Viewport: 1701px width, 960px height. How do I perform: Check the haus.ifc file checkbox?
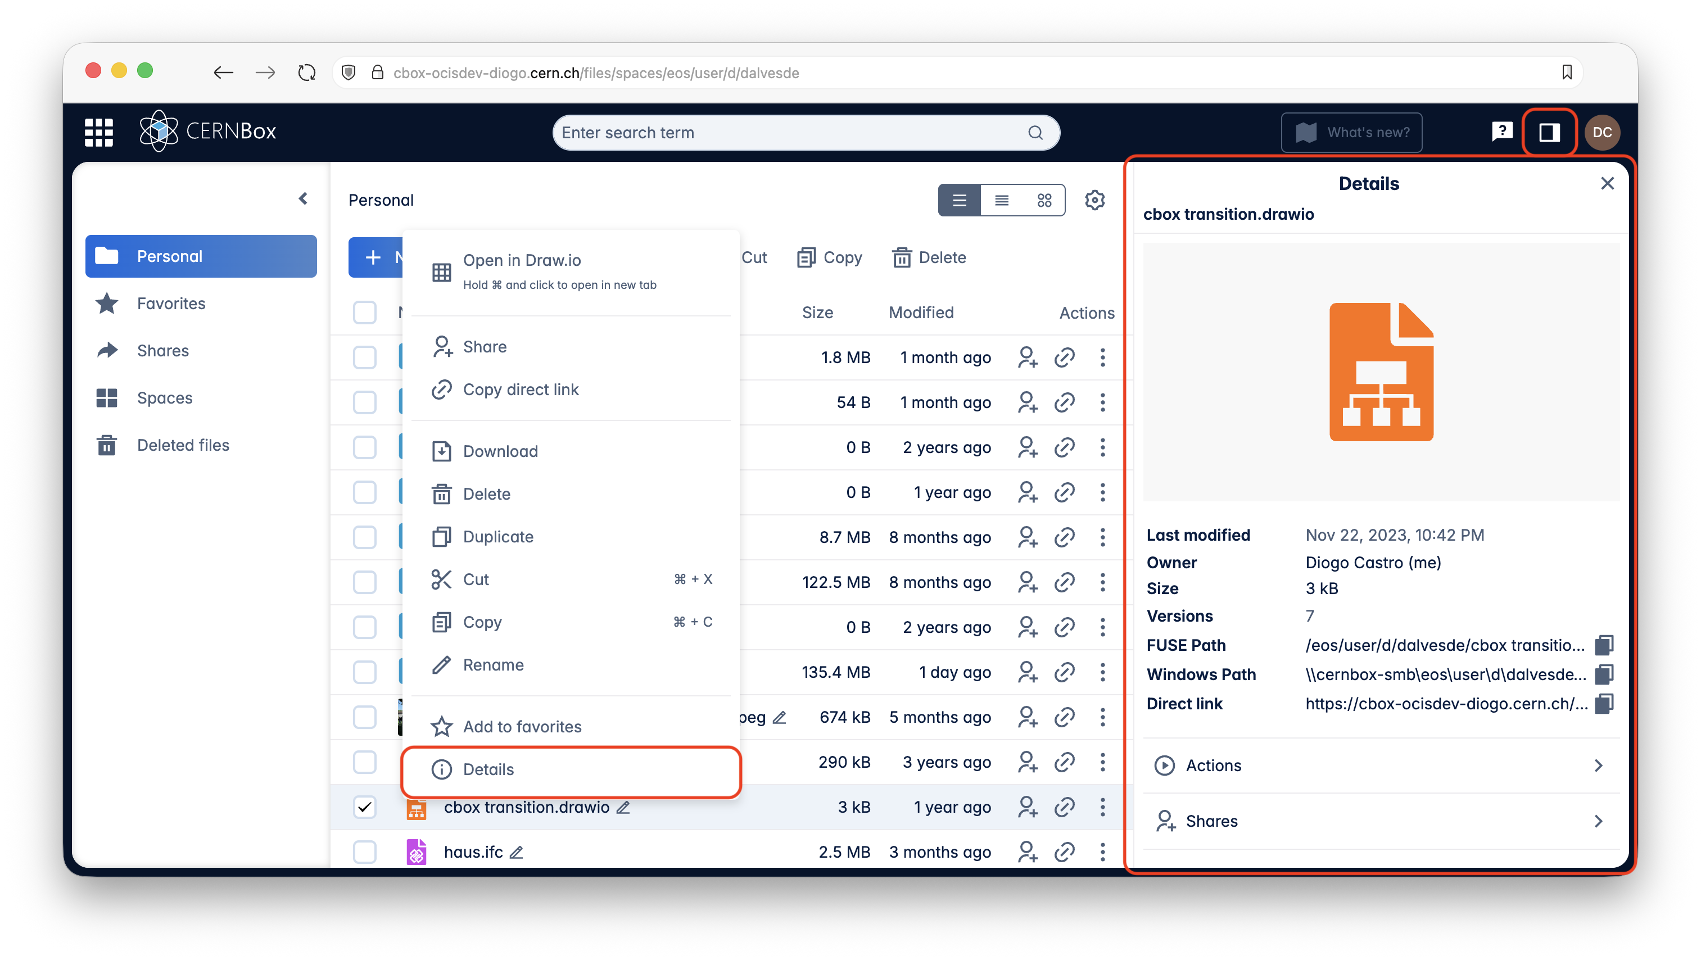pyautogui.click(x=364, y=852)
